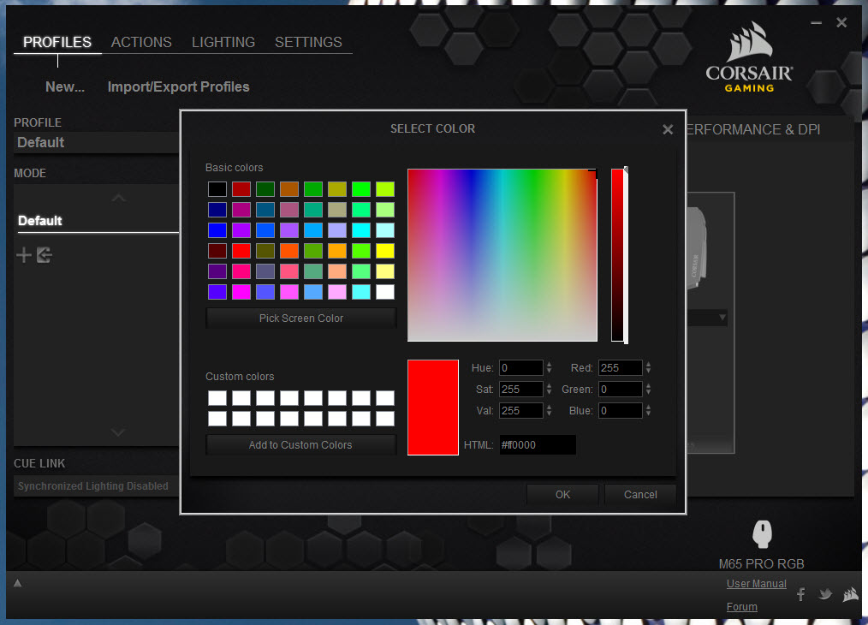The image size is (868, 625).
Task: Select first custom color slot
Action: pyautogui.click(x=217, y=398)
